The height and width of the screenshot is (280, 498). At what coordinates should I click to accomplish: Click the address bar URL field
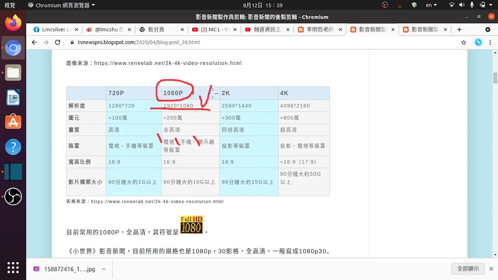pyautogui.click(x=156, y=42)
